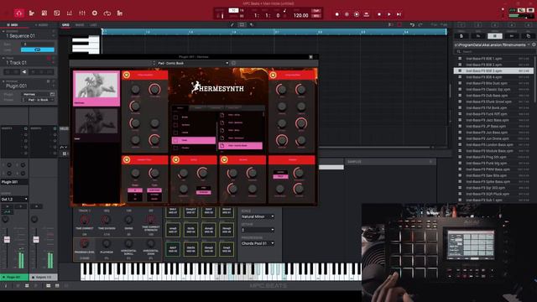Click the Horizontal Zoom knob
Image resolution: width=537 pixels, height=302 pixels.
coord(151,243)
